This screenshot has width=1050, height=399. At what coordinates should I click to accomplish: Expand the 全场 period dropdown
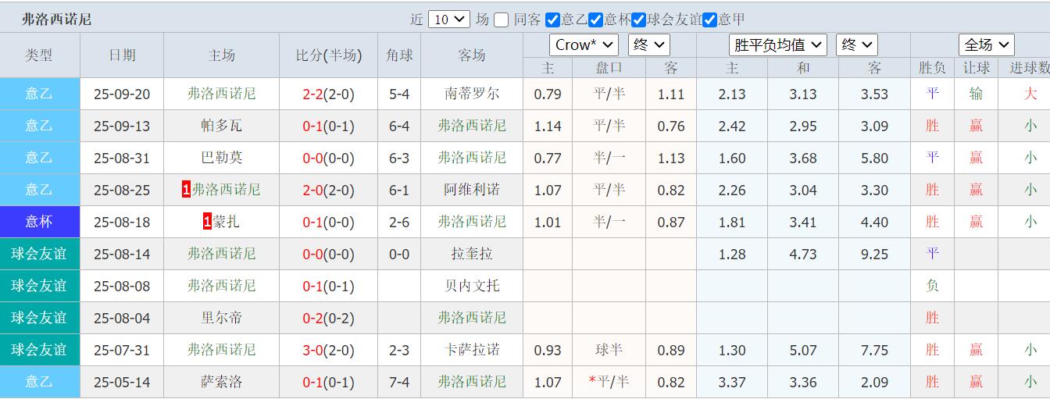point(986,45)
